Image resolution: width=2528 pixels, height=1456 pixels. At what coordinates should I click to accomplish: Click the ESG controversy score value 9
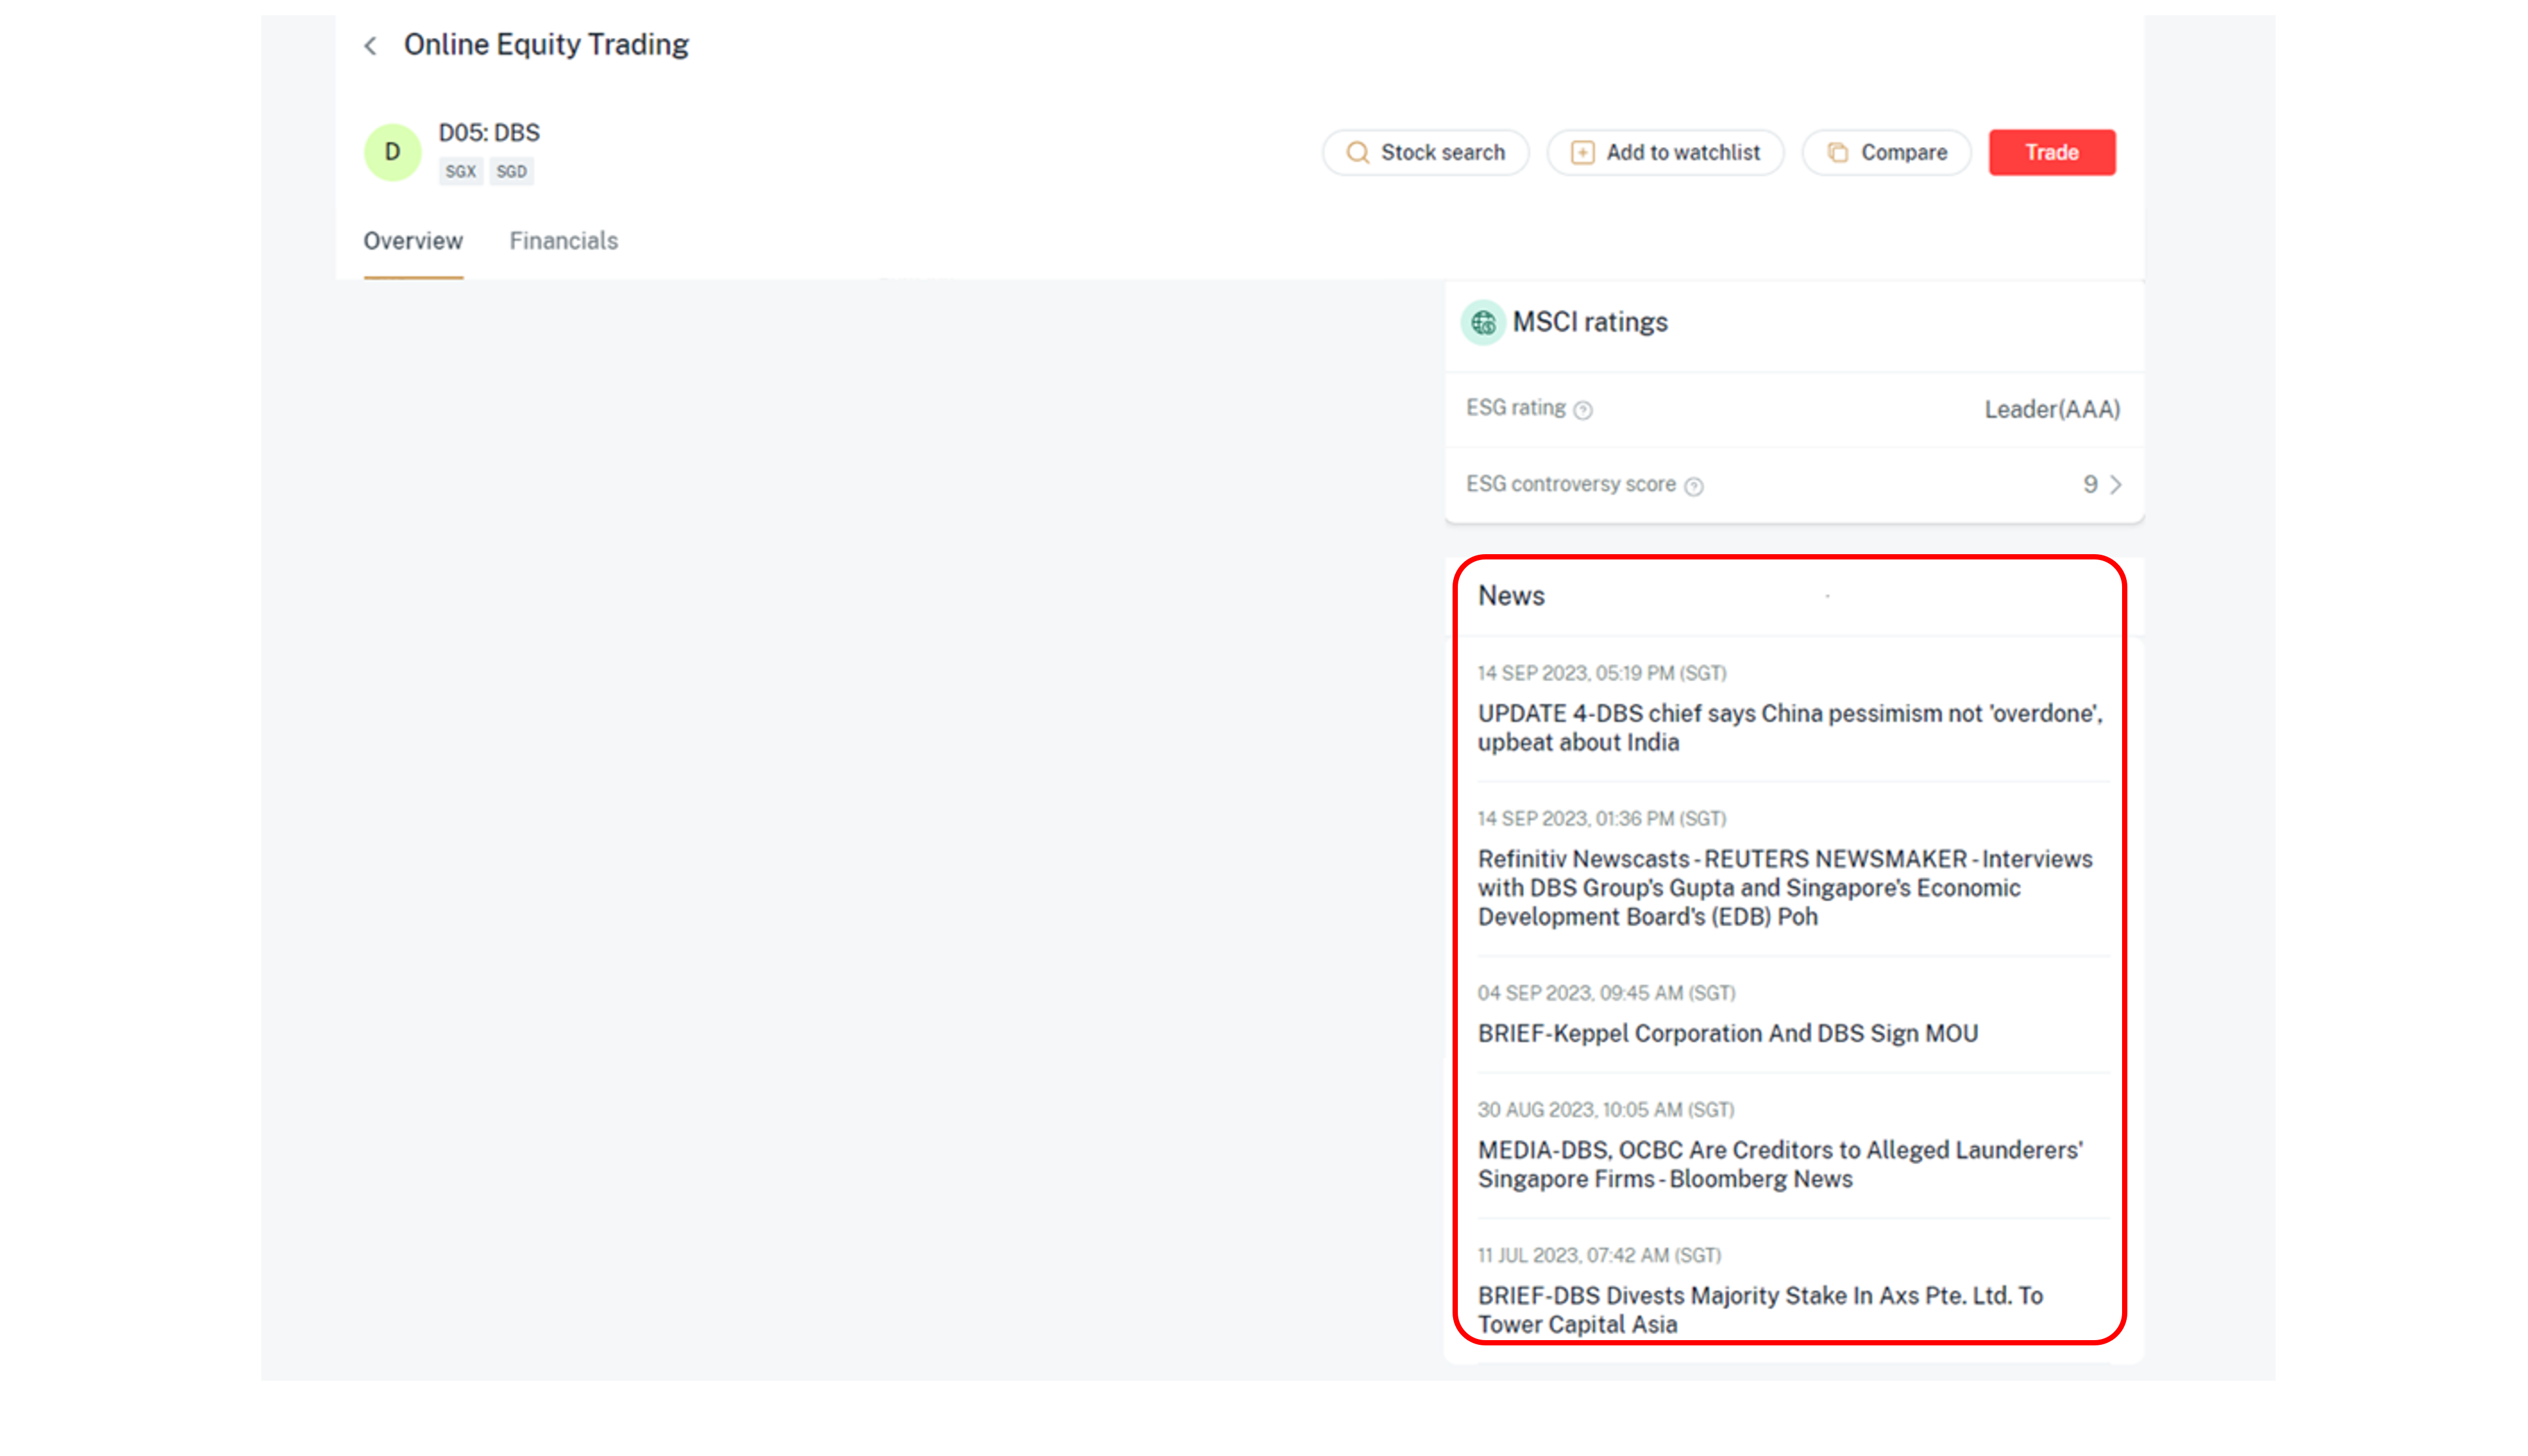click(2090, 485)
